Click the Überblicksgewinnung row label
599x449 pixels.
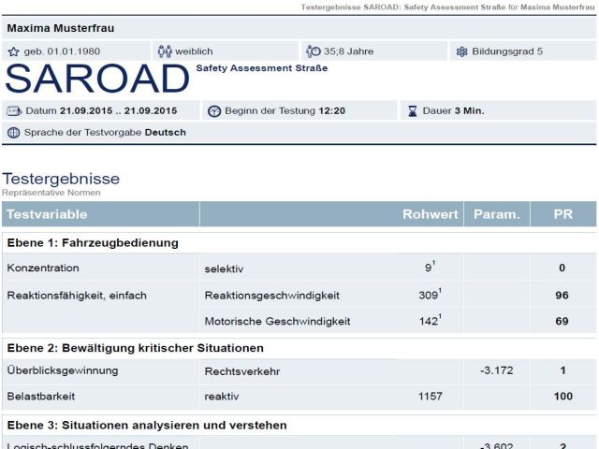pos(63,370)
